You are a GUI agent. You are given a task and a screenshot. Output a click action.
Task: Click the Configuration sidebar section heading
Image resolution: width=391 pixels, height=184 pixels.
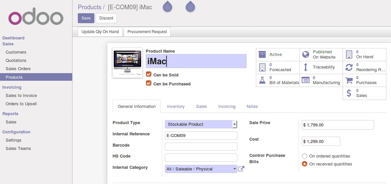[16, 132]
